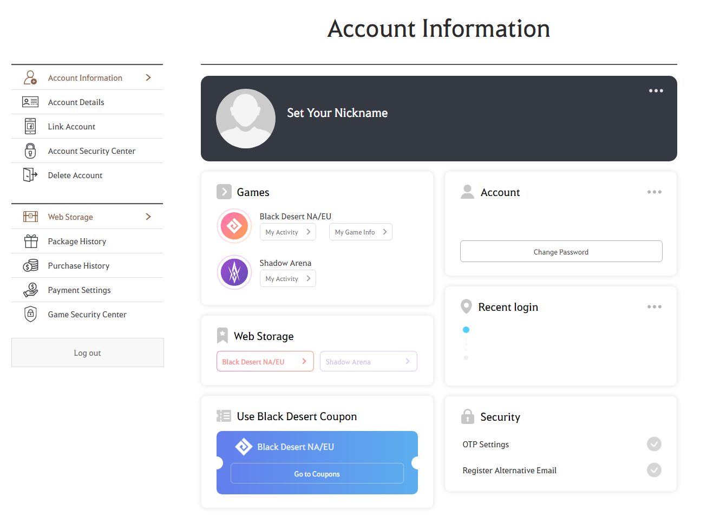Click the blue dot in Recent login timeline
Viewport: 720px width, 516px height.
[466, 330]
